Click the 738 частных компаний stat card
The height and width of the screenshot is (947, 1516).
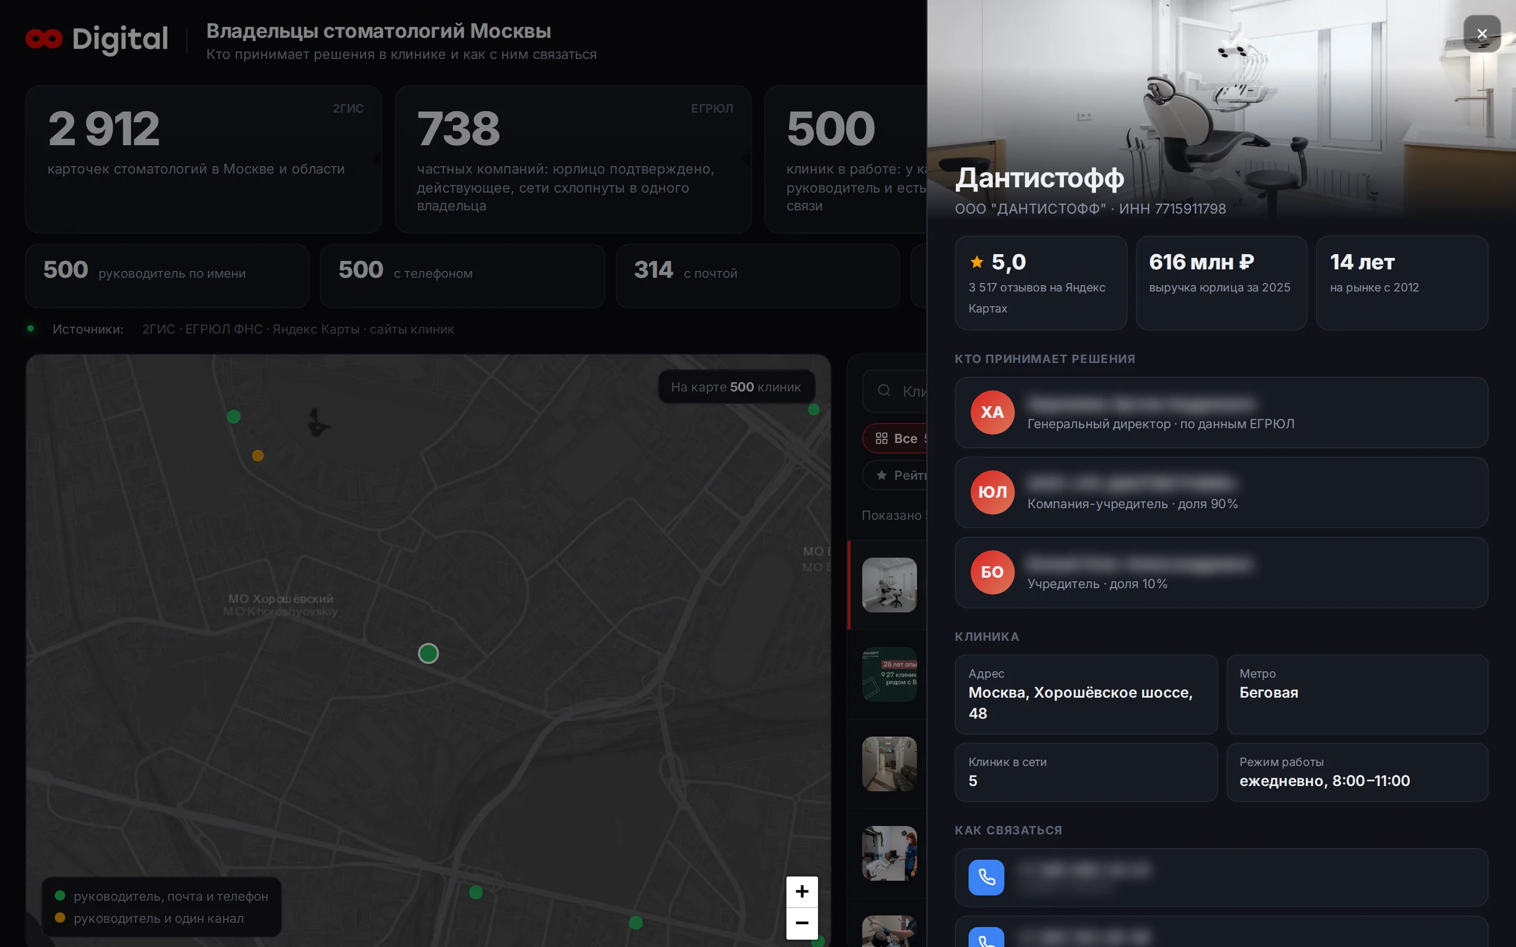point(573,160)
